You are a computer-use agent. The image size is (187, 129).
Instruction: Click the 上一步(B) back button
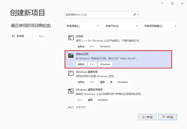(147, 117)
